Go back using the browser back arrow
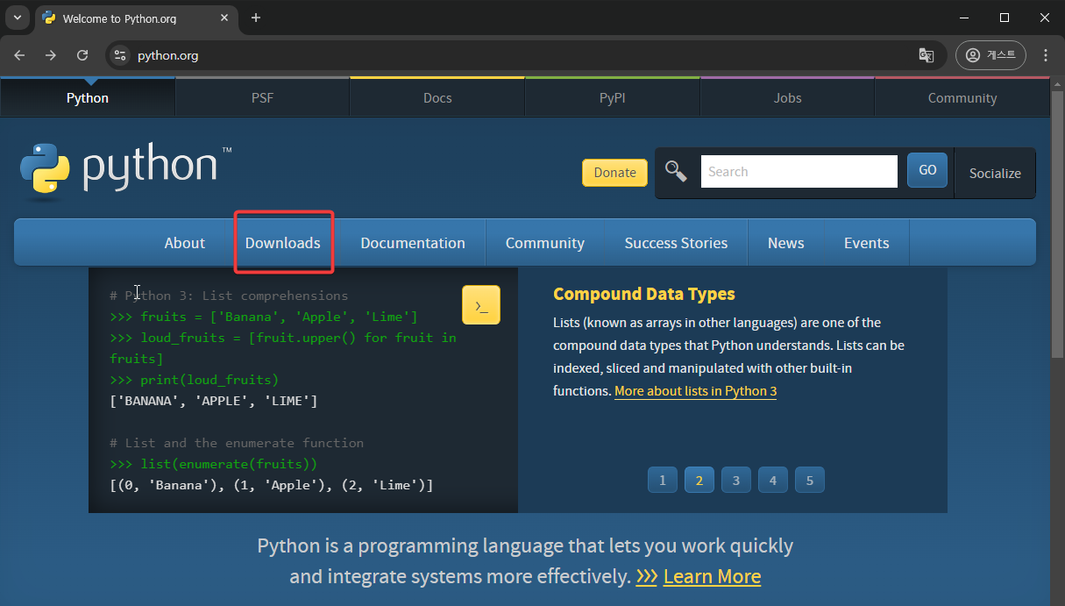Viewport: 1065px width, 606px height. tap(18, 54)
